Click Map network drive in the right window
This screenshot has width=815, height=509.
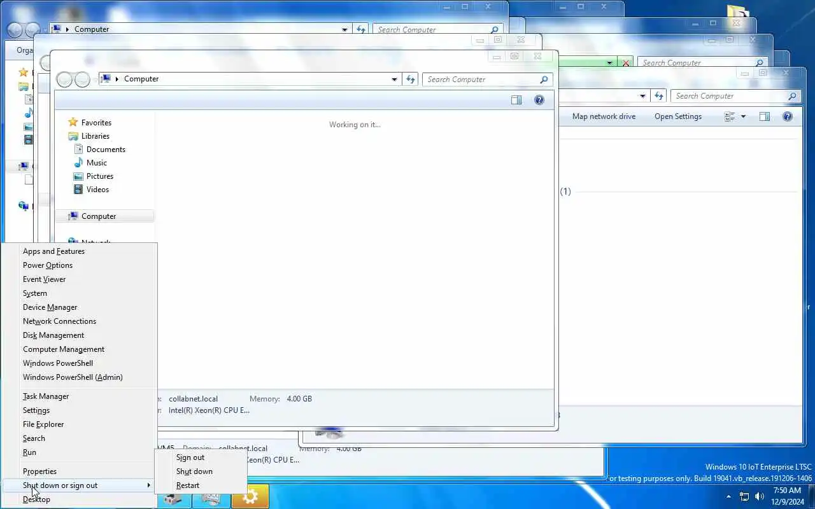[x=604, y=116]
